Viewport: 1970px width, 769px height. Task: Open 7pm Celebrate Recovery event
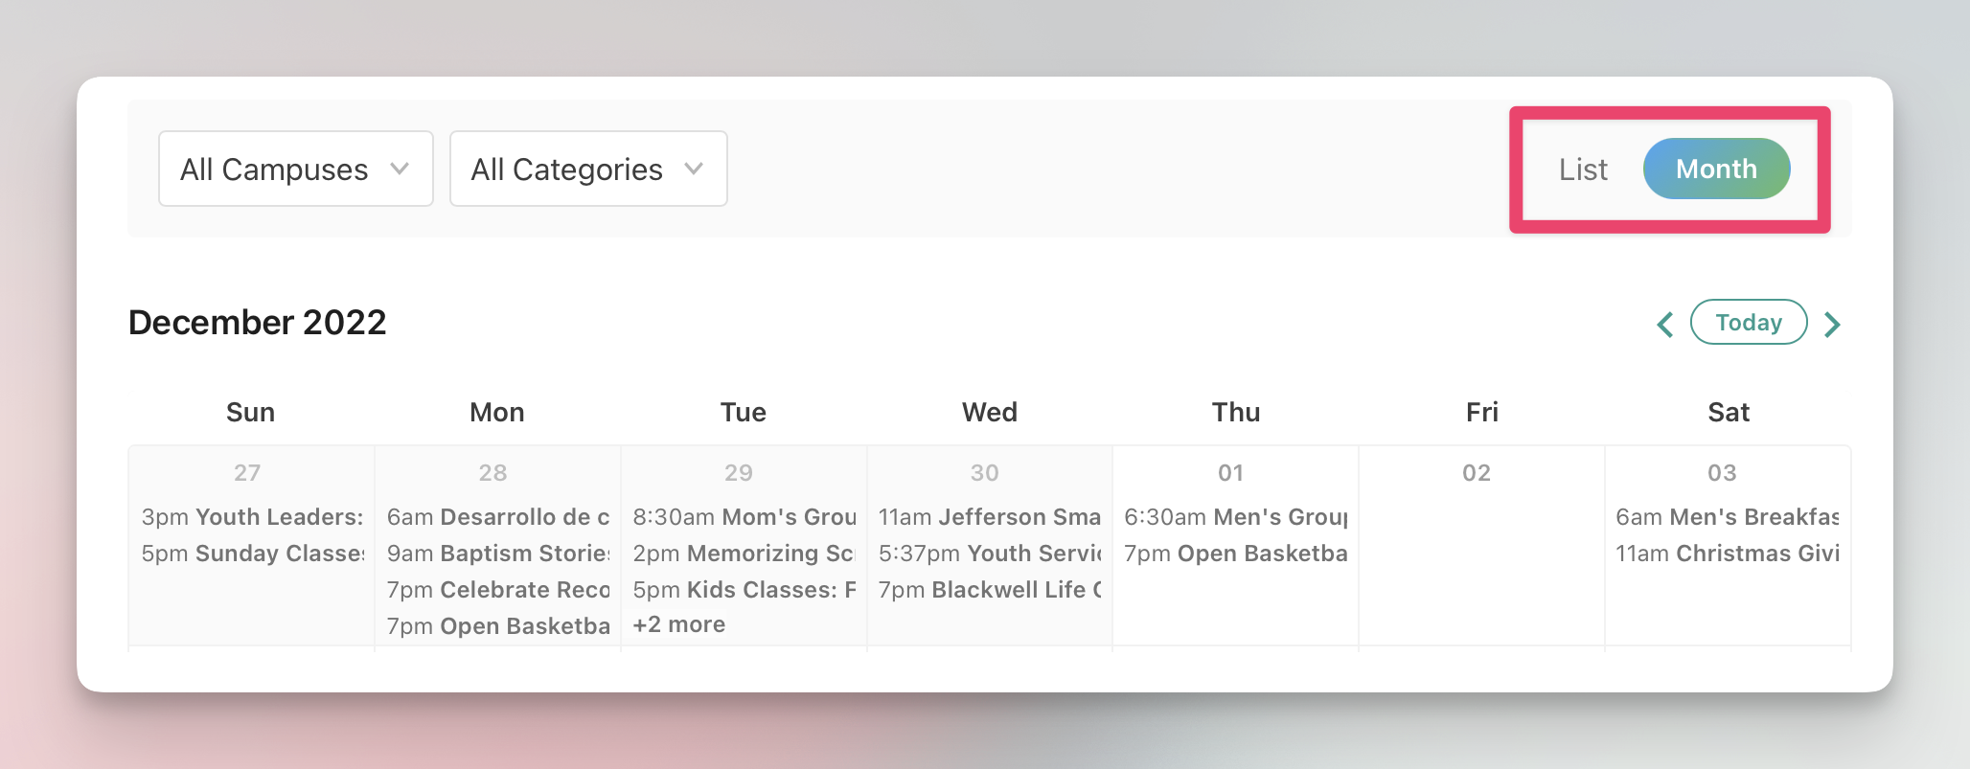498,590
